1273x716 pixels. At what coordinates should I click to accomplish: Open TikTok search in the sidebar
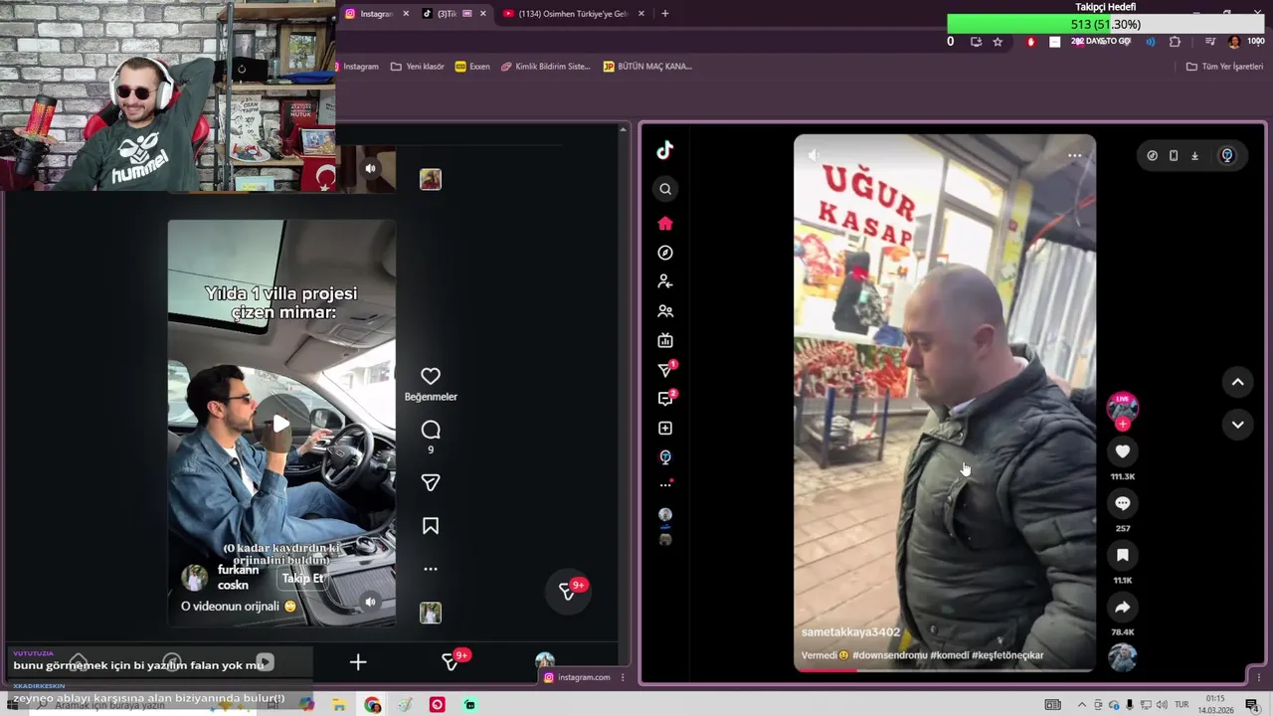coord(665,189)
